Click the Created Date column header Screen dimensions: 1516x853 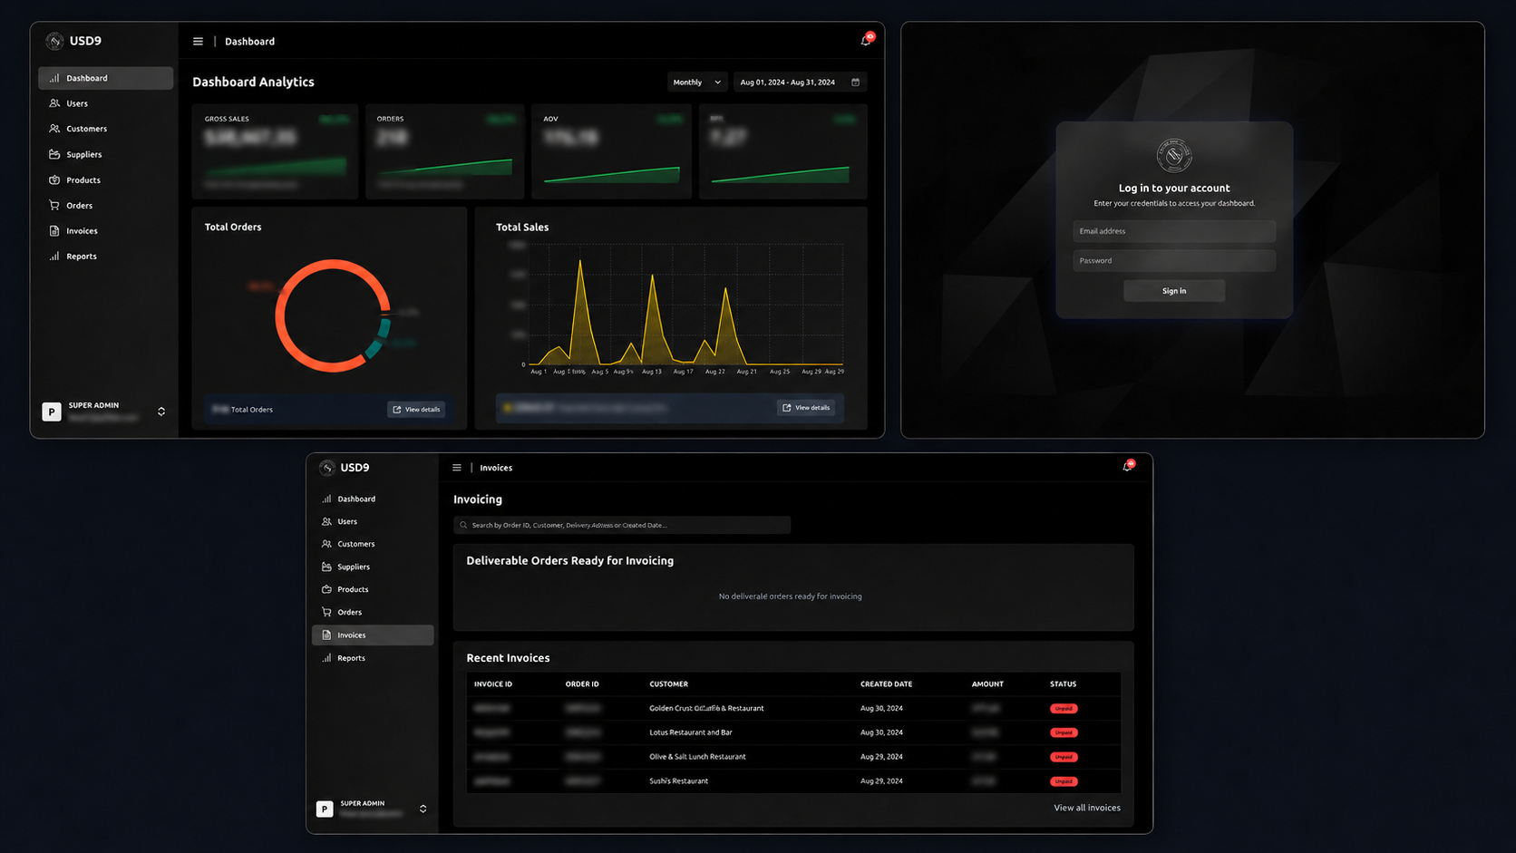pos(887,684)
